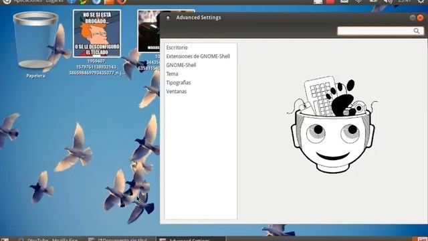The image size is (428, 241).
Task: Select the Fry meme image on desktop
Action: pyautogui.click(x=97, y=33)
